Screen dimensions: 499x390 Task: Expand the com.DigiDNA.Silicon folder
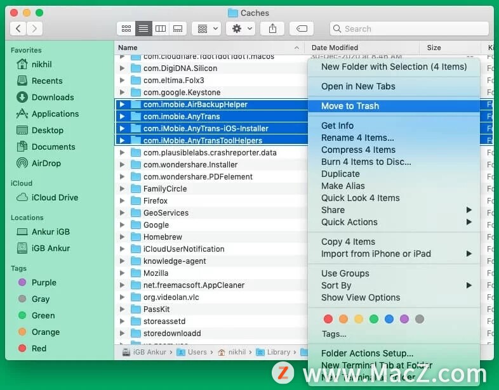coord(122,68)
